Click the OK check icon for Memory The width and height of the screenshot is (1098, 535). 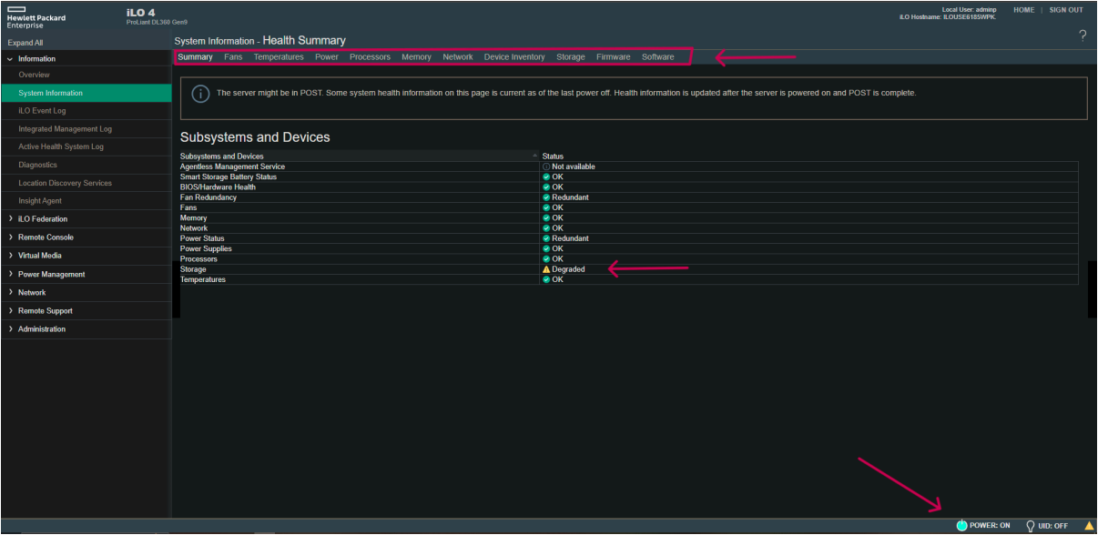point(546,218)
